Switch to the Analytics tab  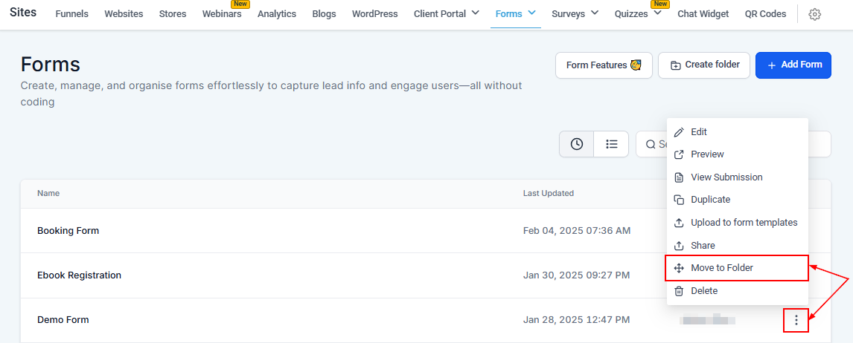click(277, 14)
